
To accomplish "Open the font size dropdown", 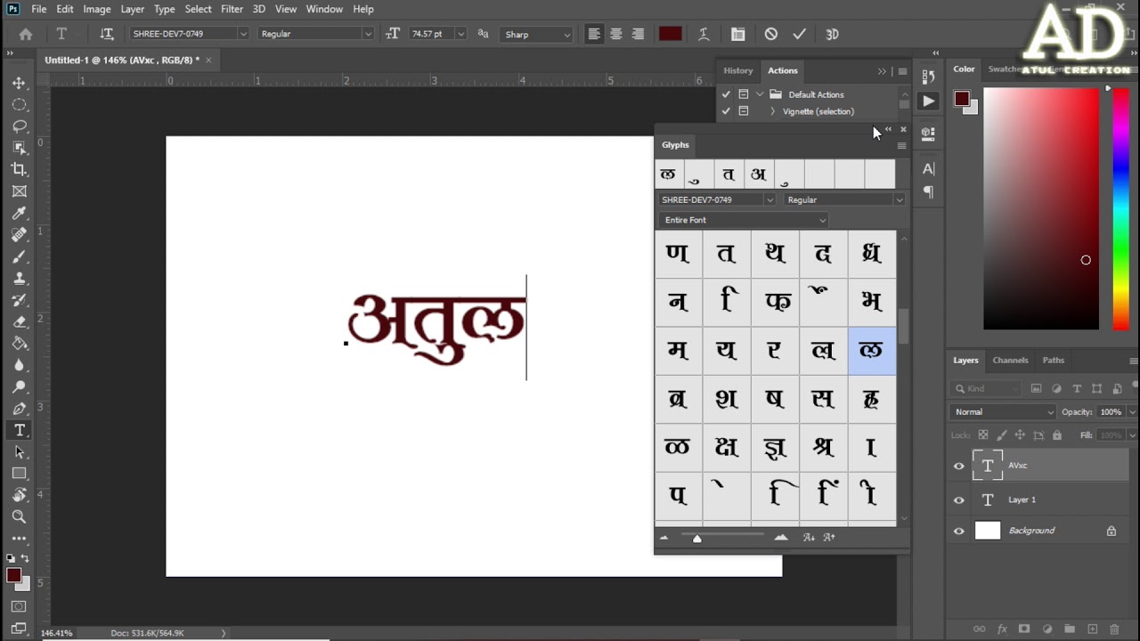I will (x=460, y=34).
